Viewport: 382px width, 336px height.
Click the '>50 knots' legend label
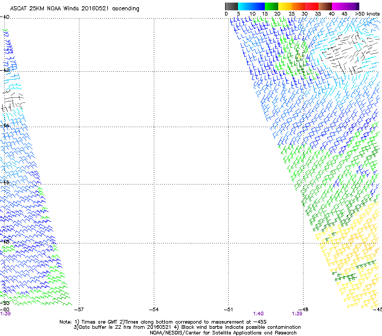pos(367,14)
